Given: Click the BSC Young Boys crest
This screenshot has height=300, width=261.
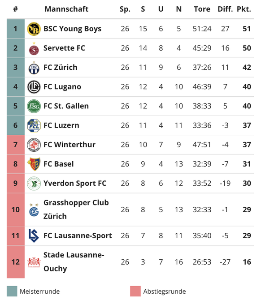Looking at the screenshot, I should coord(34,29).
